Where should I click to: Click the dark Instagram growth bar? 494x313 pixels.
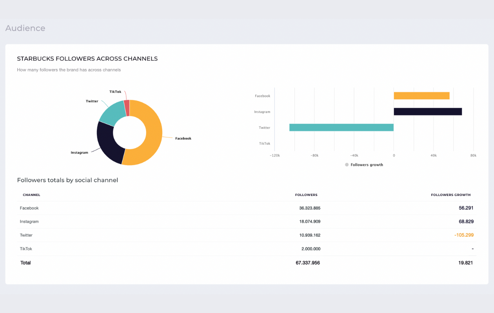[x=428, y=112]
